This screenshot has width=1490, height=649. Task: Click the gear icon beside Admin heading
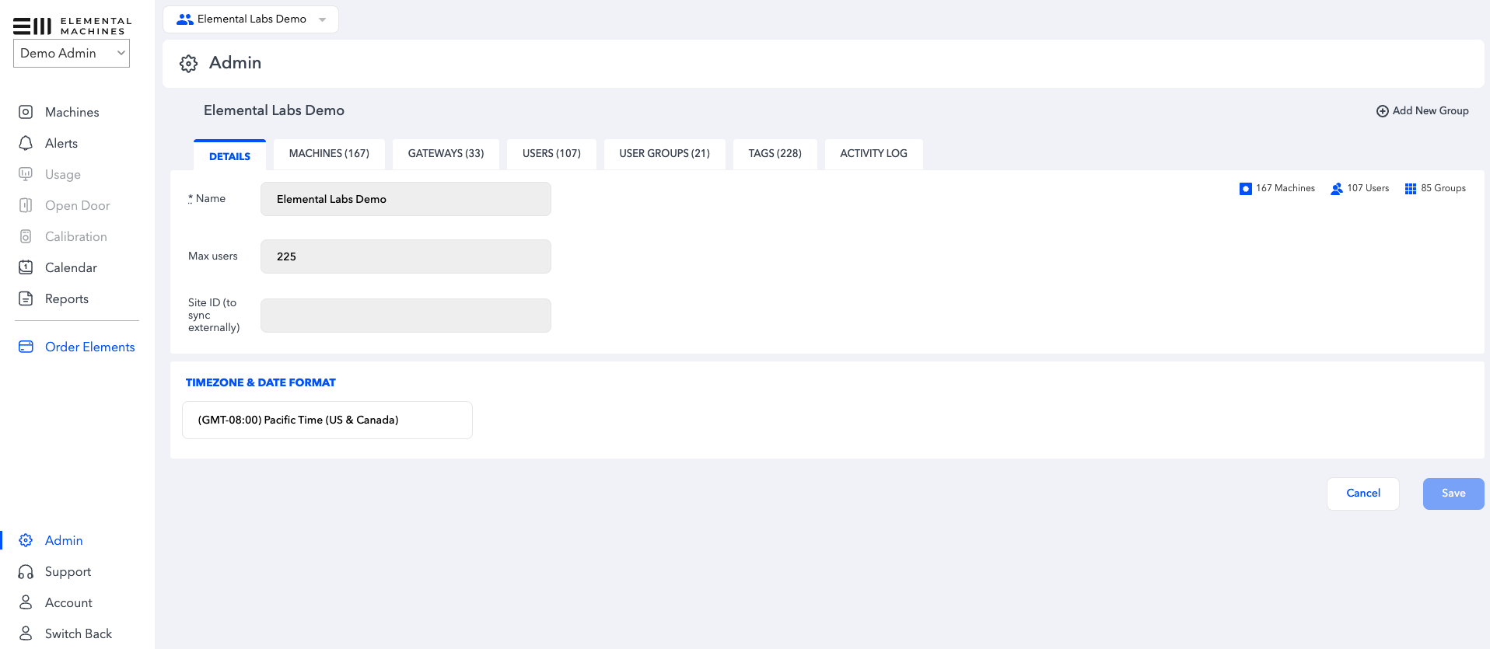[188, 63]
